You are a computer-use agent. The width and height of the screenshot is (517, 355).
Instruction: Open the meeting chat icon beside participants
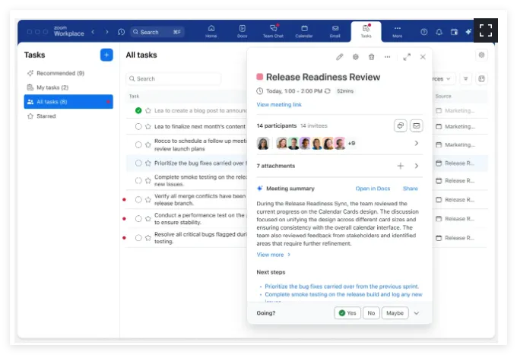click(401, 125)
